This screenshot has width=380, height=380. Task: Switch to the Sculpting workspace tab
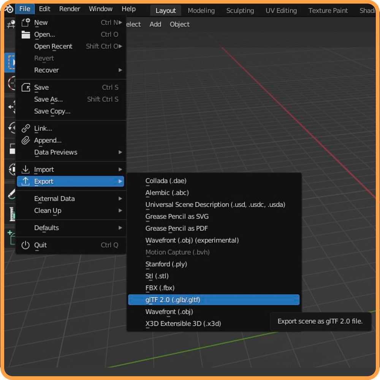tap(240, 11)
